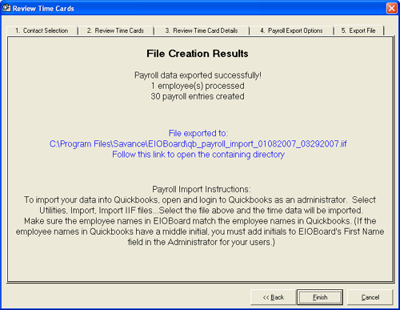The height and width of the screenshot is (310, 400).
Task: Select the Payroll Export Options tab
Action: (x=291, y=30)
